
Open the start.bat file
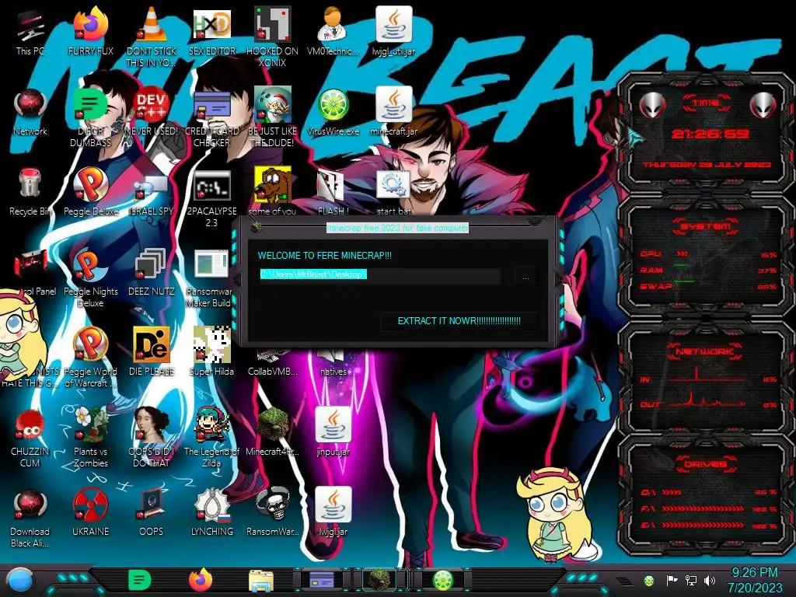point(393,193)
